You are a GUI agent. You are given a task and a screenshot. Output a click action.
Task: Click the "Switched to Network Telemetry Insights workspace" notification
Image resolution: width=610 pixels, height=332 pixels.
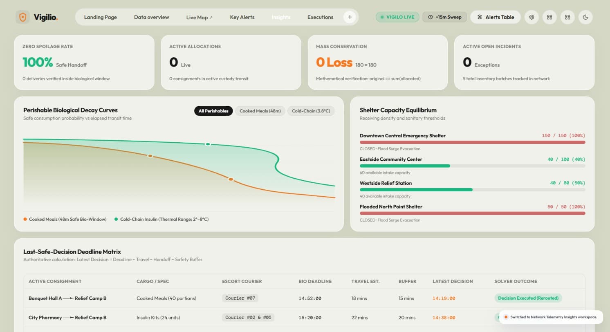click(x=551, y=317)
